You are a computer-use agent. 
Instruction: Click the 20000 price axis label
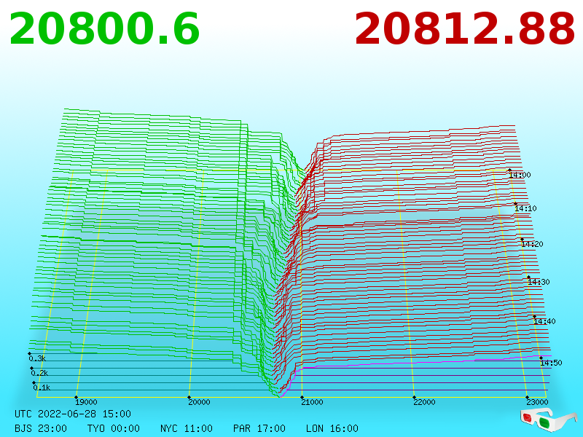[199, 402]
